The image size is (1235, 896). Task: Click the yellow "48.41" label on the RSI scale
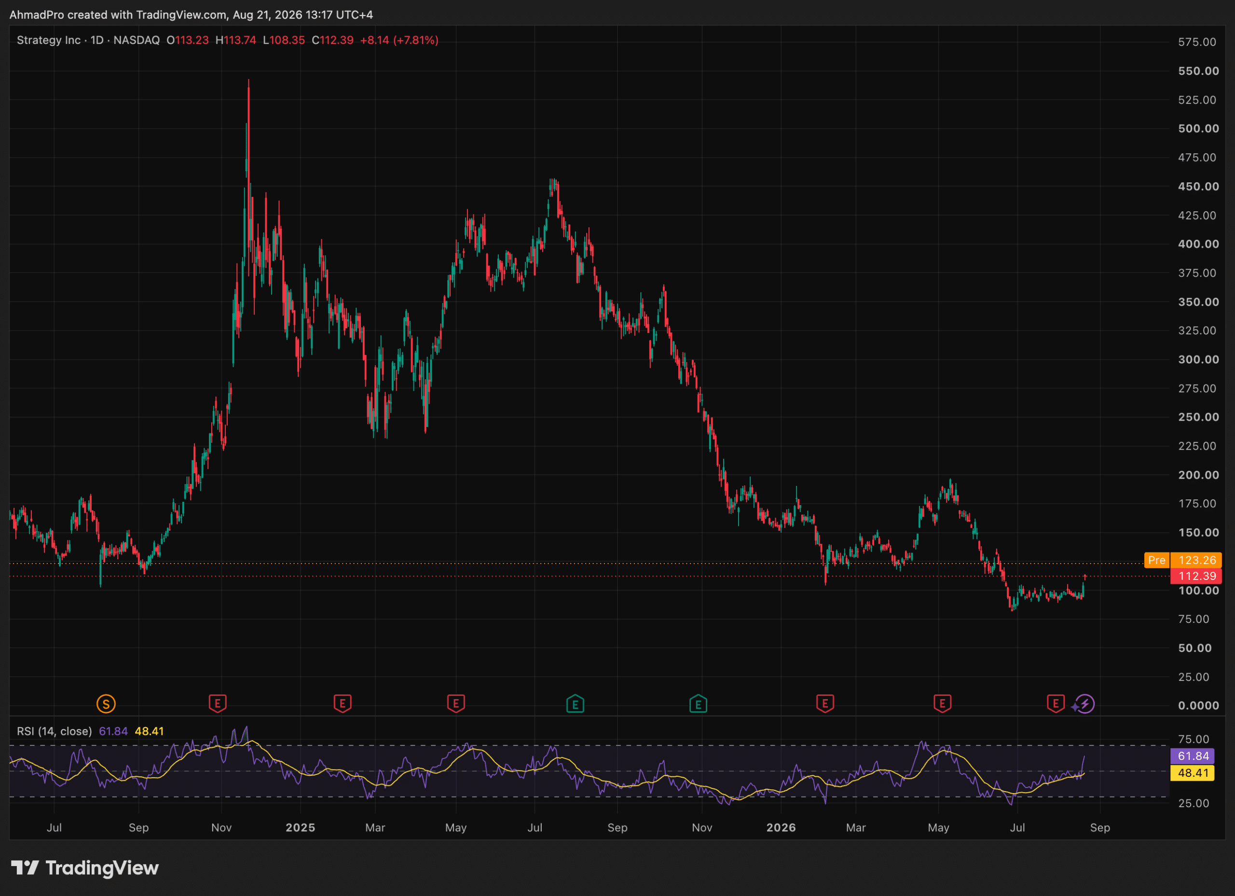click(x=1193, y=773)
